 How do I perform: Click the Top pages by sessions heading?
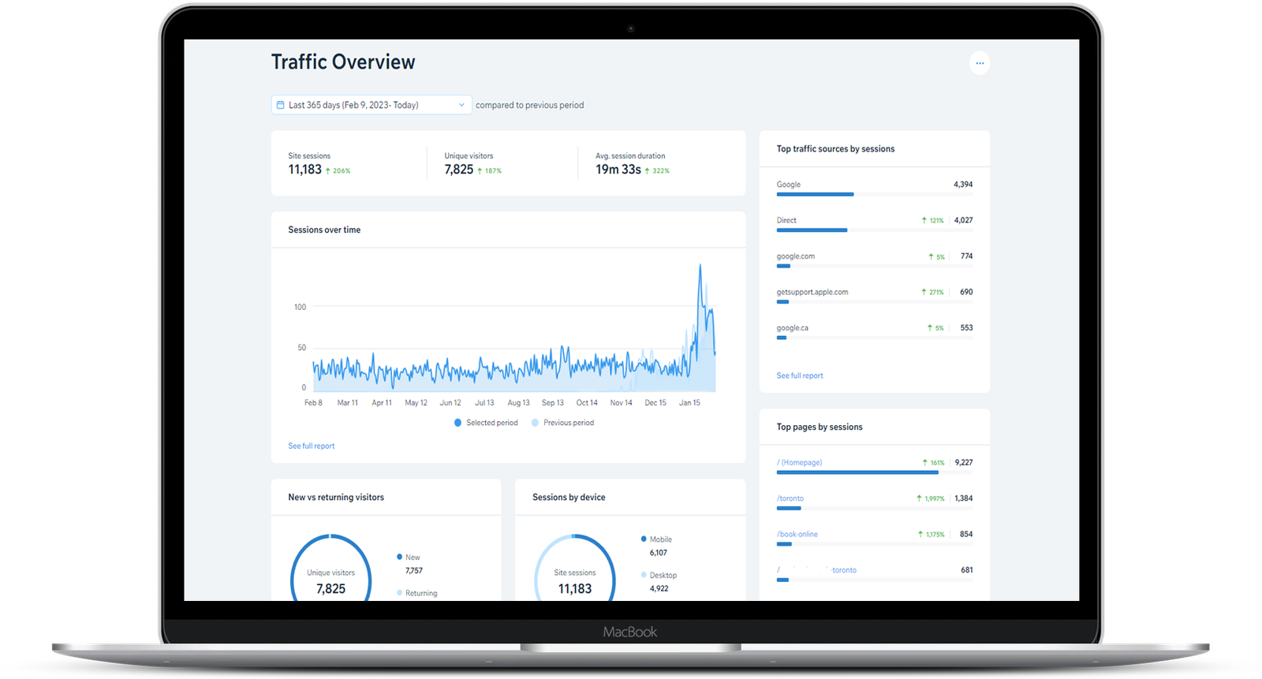820,427
